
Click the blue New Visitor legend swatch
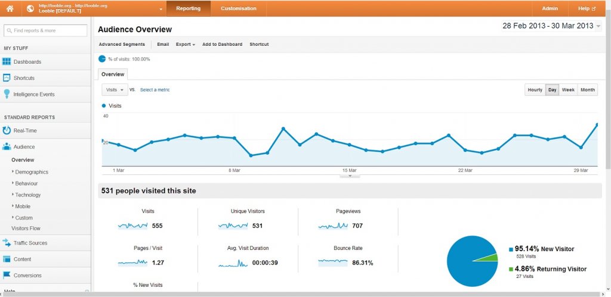[x=511, y=249]
